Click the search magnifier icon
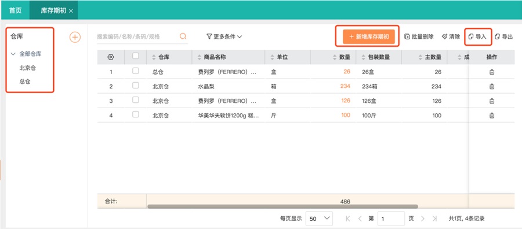The height and width of the screenshot is (229, 522). click(x=183, y=36)
